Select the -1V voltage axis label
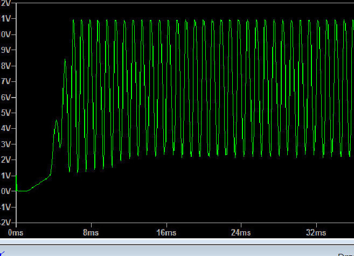Image resolution: width=354 pixels, height=256 pixels. click(5, 207)
